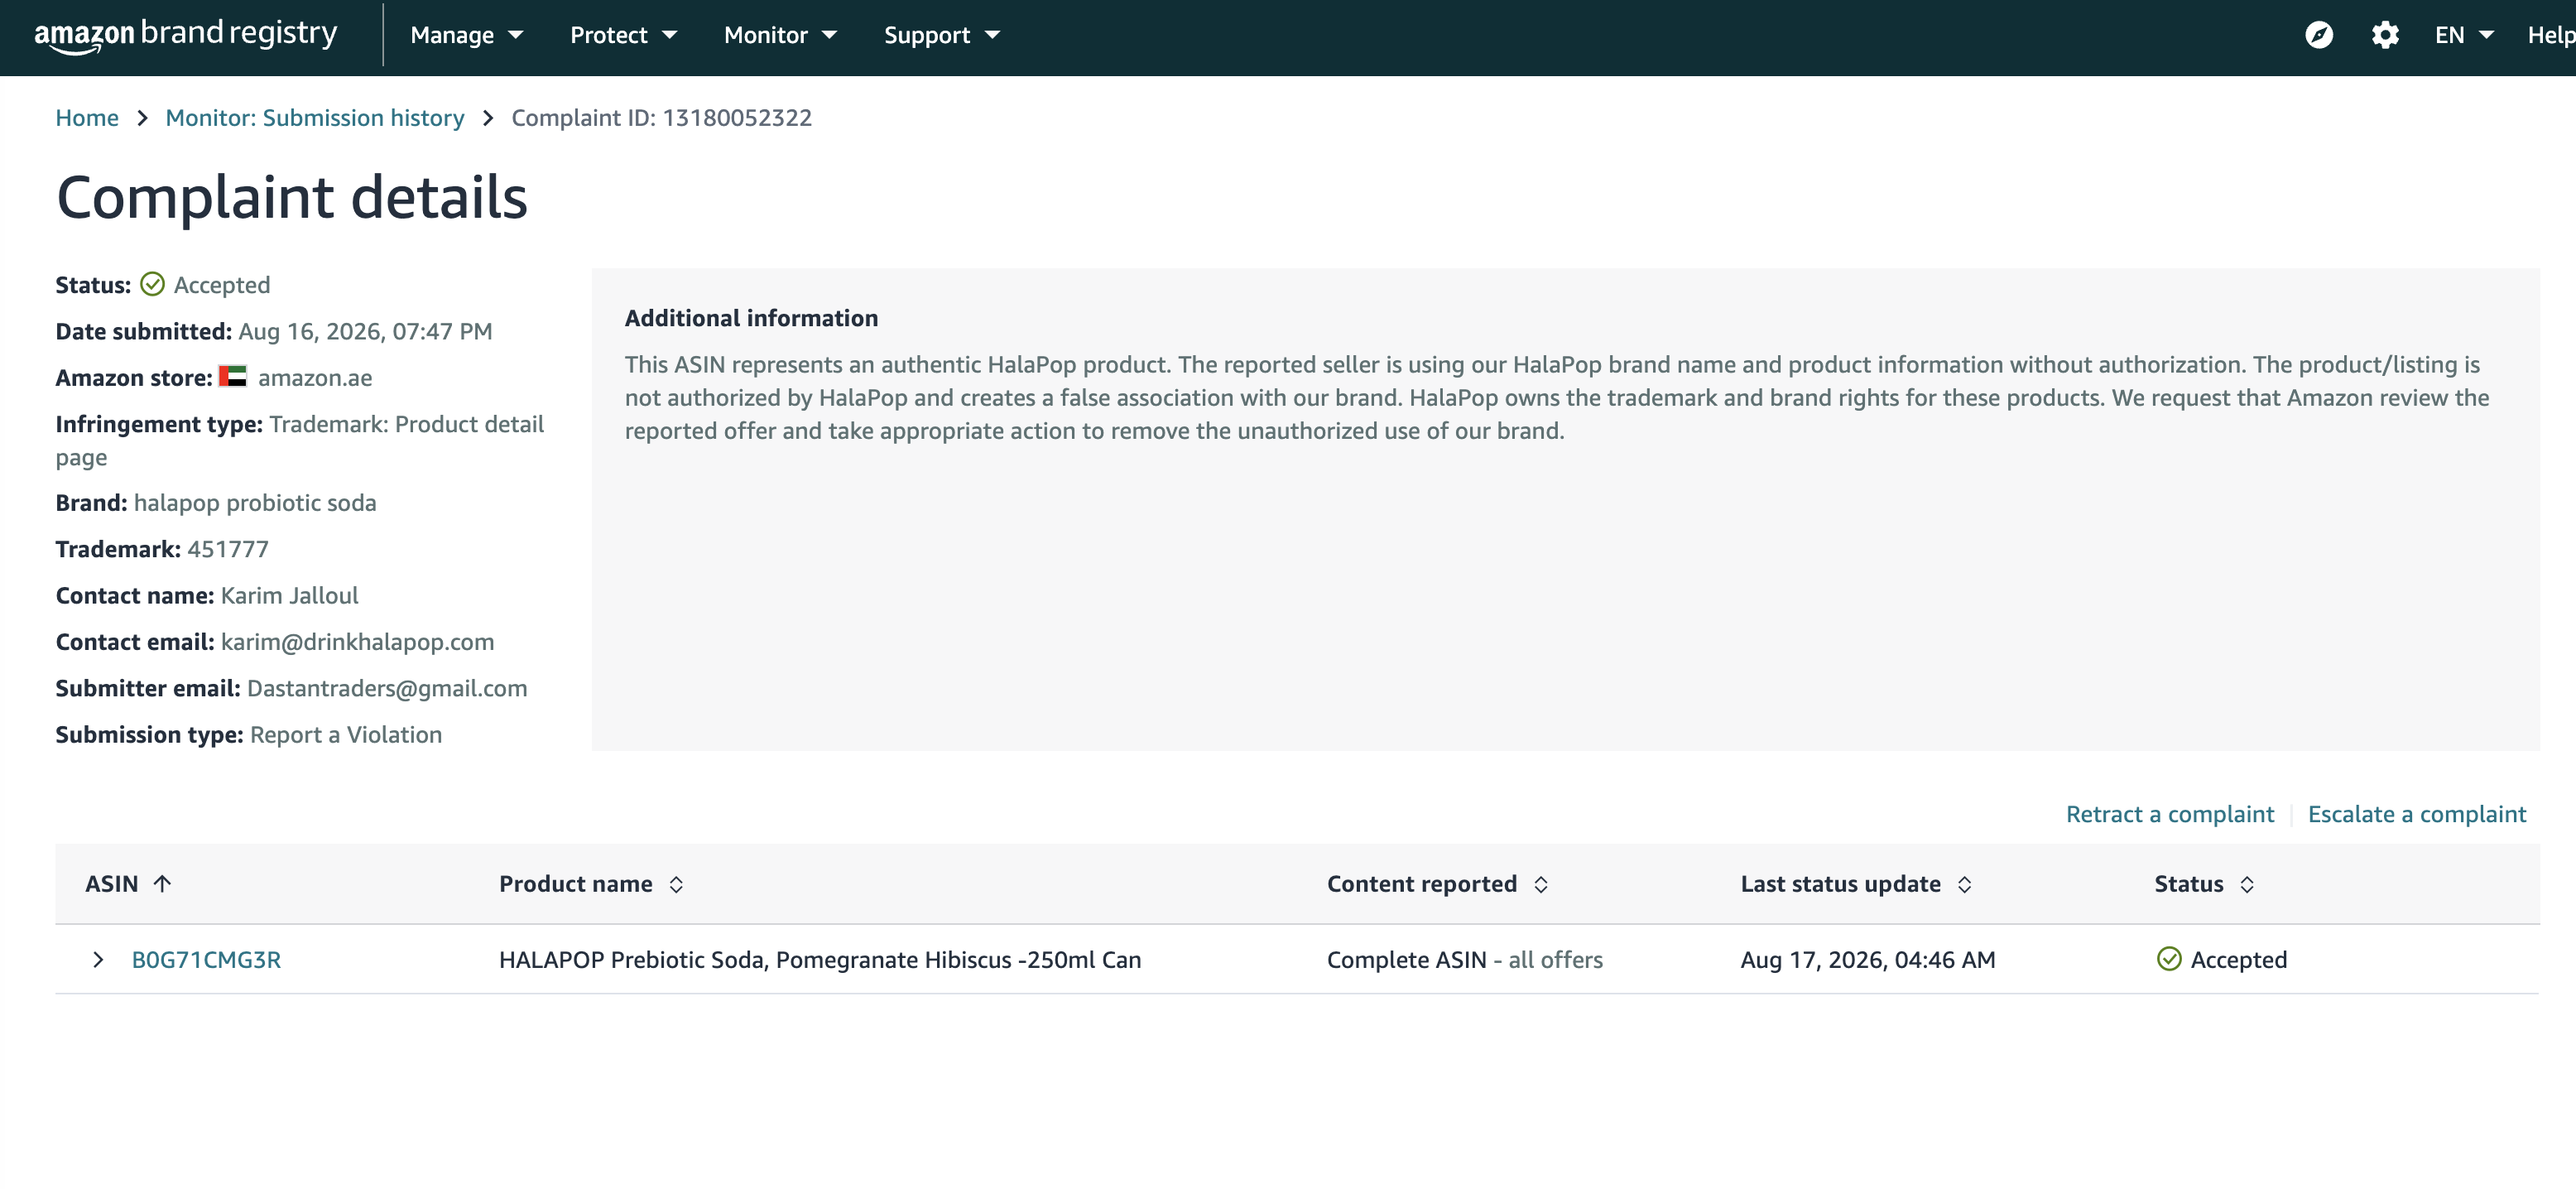Open the settings gear icon

[2385, 35]
